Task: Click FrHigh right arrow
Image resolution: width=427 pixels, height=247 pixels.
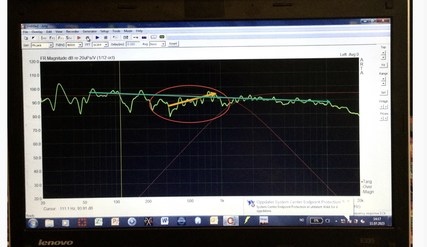Action: tap(386, 107)
